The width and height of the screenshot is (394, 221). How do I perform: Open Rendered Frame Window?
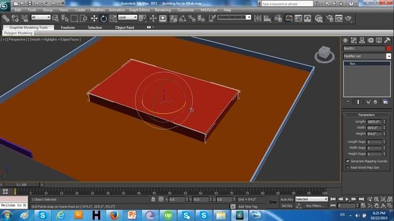pyautogui.click(x=339, y=18)
